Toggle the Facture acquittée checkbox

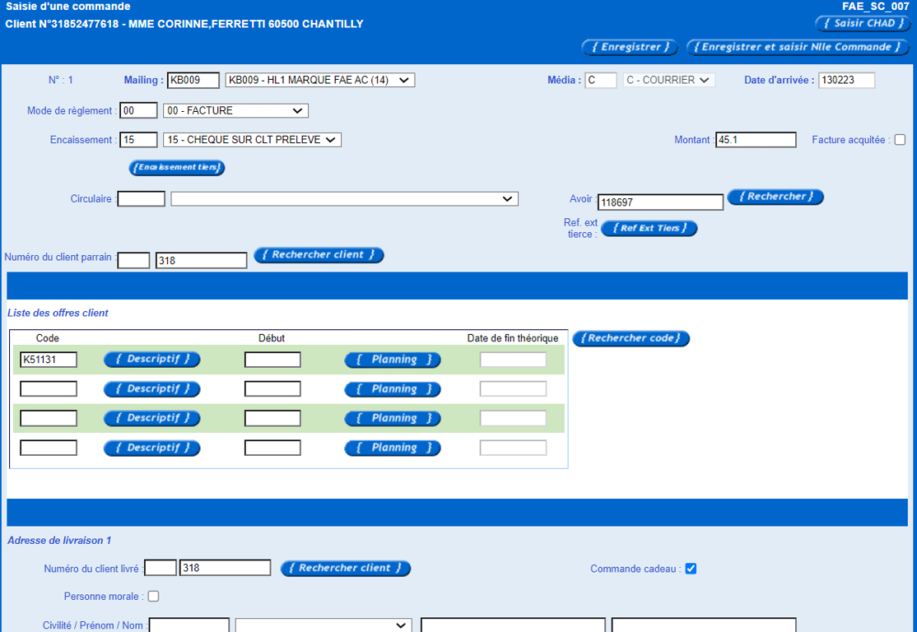tap(900, 140)
